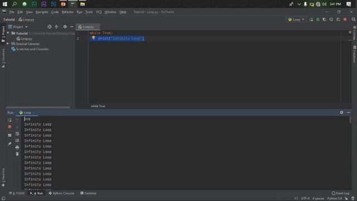Open the Code menu
Viewport: 357px width, 201px height.
click(55, 12)
